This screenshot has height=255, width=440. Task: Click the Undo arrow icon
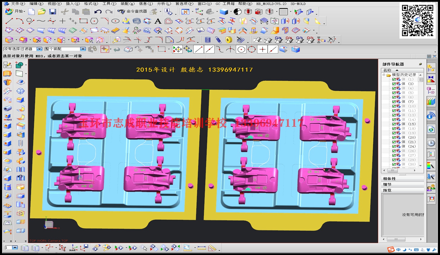coord(98,11)
